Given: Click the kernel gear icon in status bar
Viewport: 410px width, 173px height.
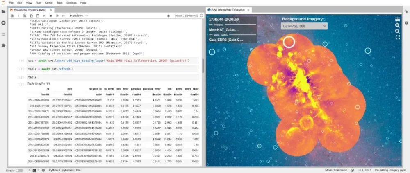Looking at the screenshot, I should 43,170.
